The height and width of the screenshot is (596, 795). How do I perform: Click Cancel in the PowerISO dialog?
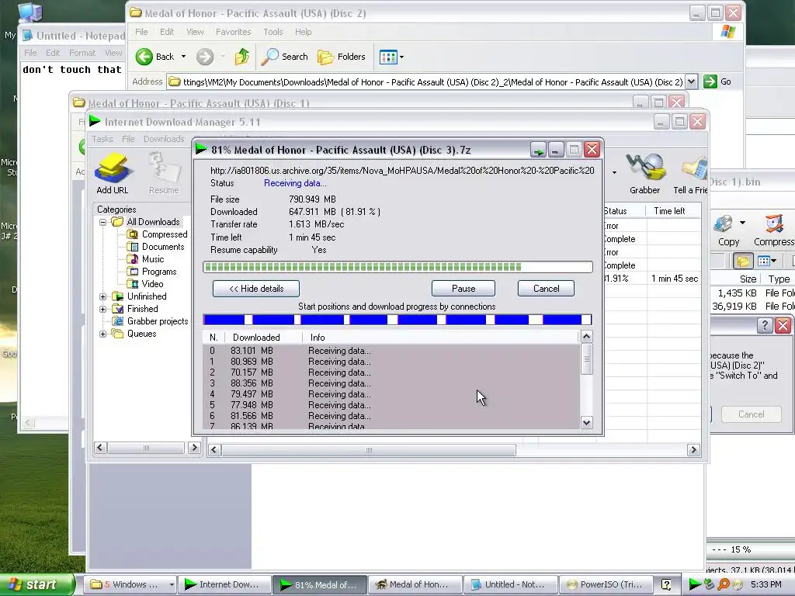pyautogui.click(x=751, y=414)
